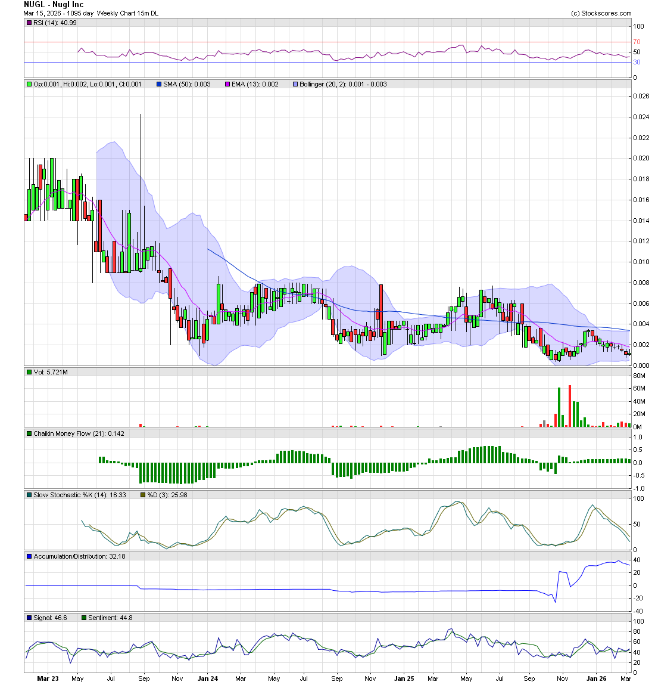The image size is (655, 691).
Task: Click the 0.010 price axis label
Action: point(641,262)
